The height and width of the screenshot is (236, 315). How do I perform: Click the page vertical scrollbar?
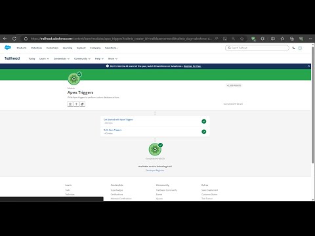click(313, 105)
